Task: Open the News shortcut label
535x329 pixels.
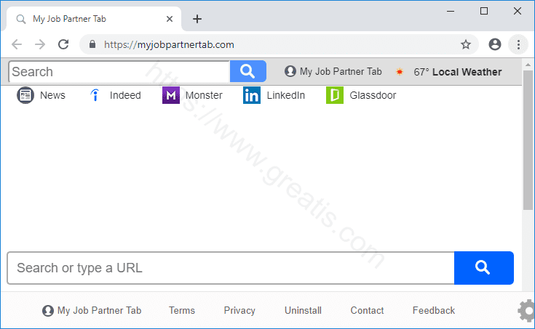Action: click(52, 95)
